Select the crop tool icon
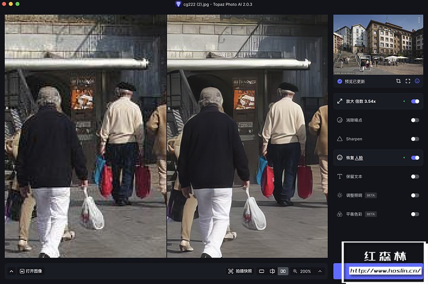Image resolution: width=428 pixels, height=284 pixels. click(398, 81)
